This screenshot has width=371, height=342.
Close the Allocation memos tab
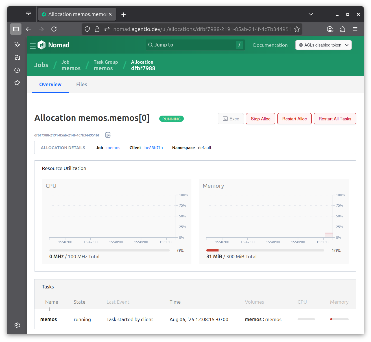pyautogui.click(x=110, y=14)
